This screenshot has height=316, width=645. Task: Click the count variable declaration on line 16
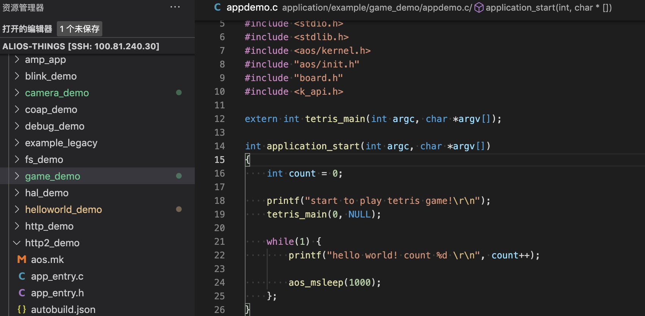point(302,174)
